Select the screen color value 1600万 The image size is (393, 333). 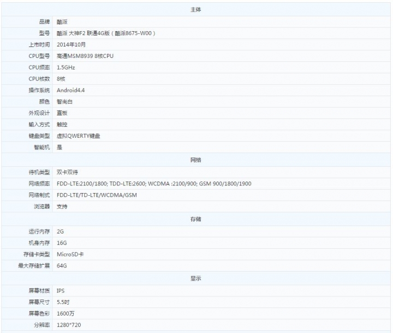coord(65,314)
